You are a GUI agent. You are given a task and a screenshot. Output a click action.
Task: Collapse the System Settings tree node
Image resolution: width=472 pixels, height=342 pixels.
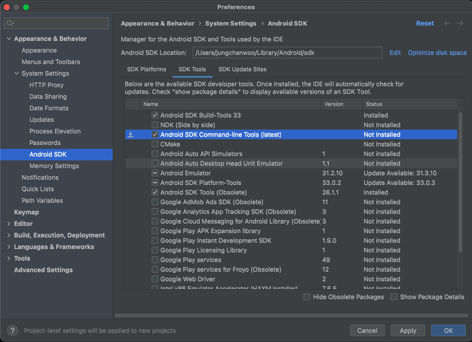(16, 73)
